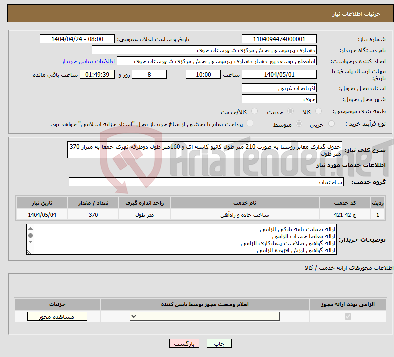Click the need date cell 1404/05/04
This screenshot has width=394, height=357.
(42, 215)
